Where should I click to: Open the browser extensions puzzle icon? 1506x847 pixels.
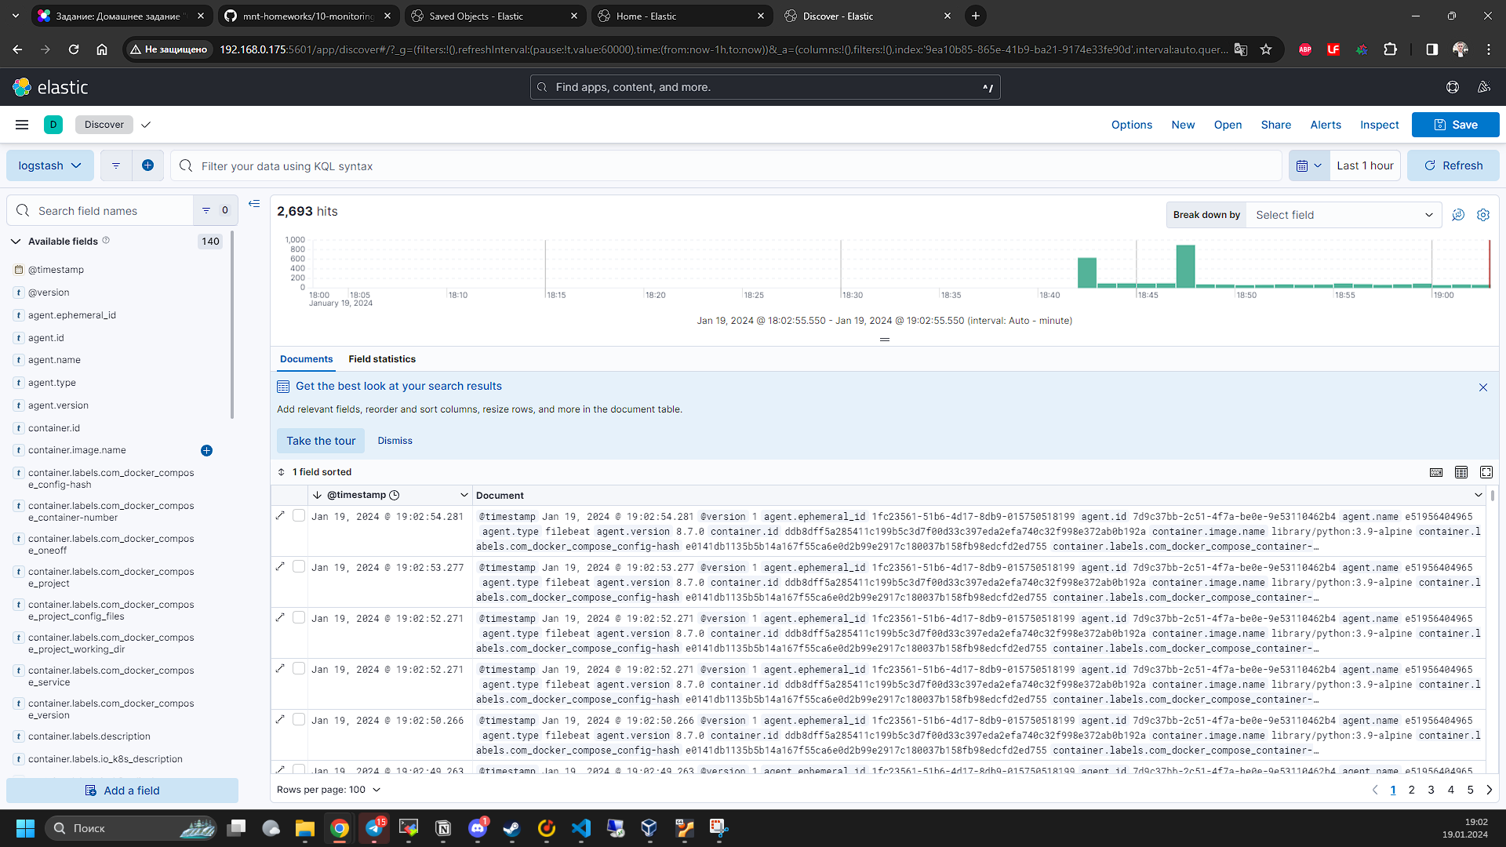click(x=1390, y=49)
